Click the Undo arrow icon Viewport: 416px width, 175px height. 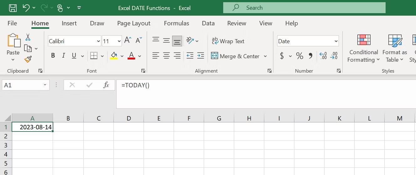[26, 8]
